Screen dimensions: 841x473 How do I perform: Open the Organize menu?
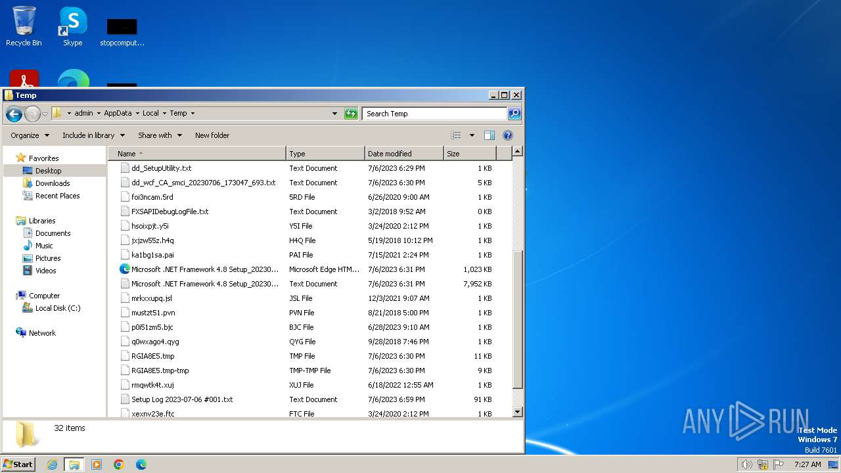click(x=30, y=135)
